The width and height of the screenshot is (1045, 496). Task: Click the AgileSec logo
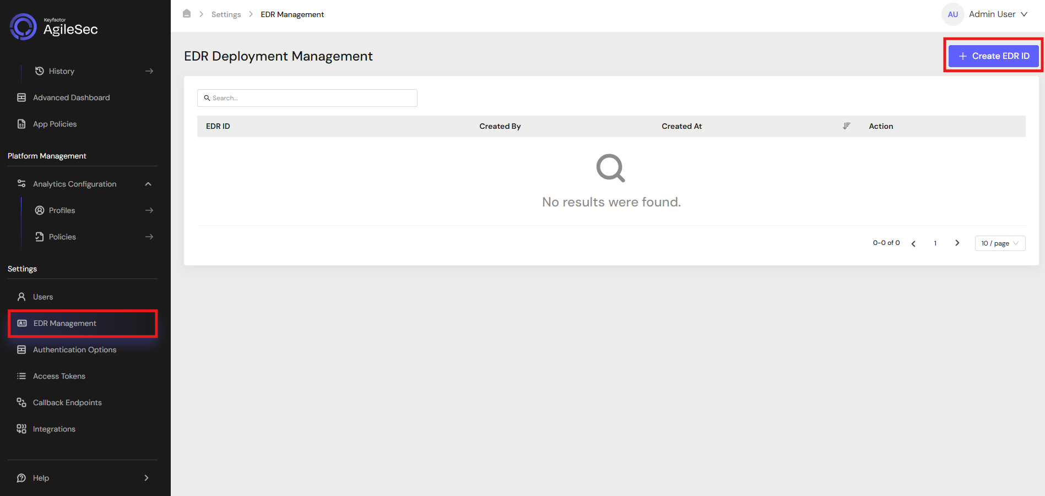(x=54, y=27)
